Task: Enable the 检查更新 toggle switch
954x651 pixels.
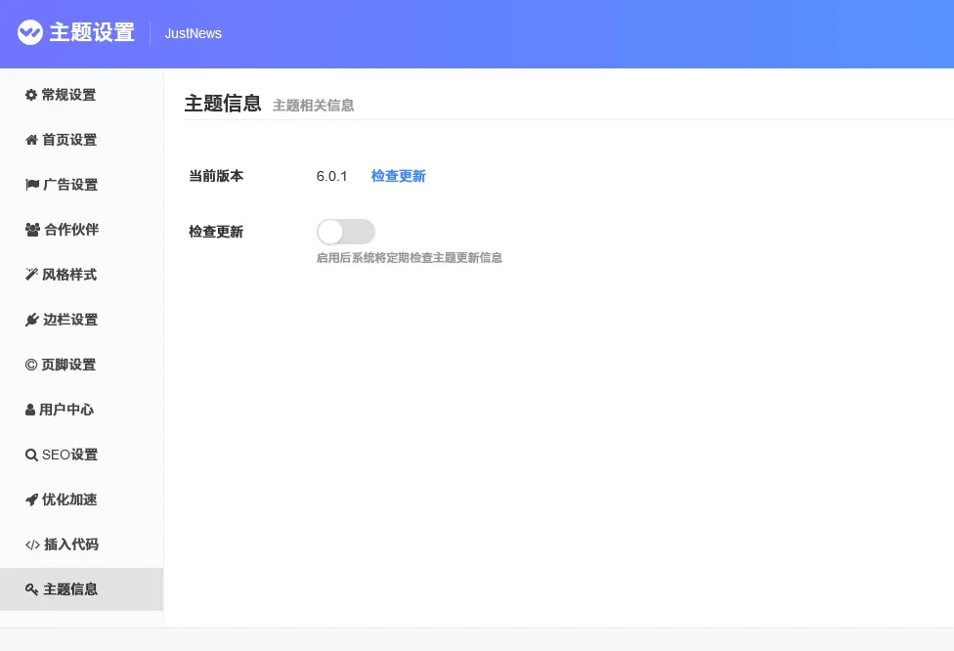Action: coord(345,232)
